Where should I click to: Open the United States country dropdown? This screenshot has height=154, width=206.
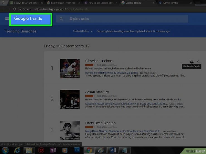click(83, 31)
